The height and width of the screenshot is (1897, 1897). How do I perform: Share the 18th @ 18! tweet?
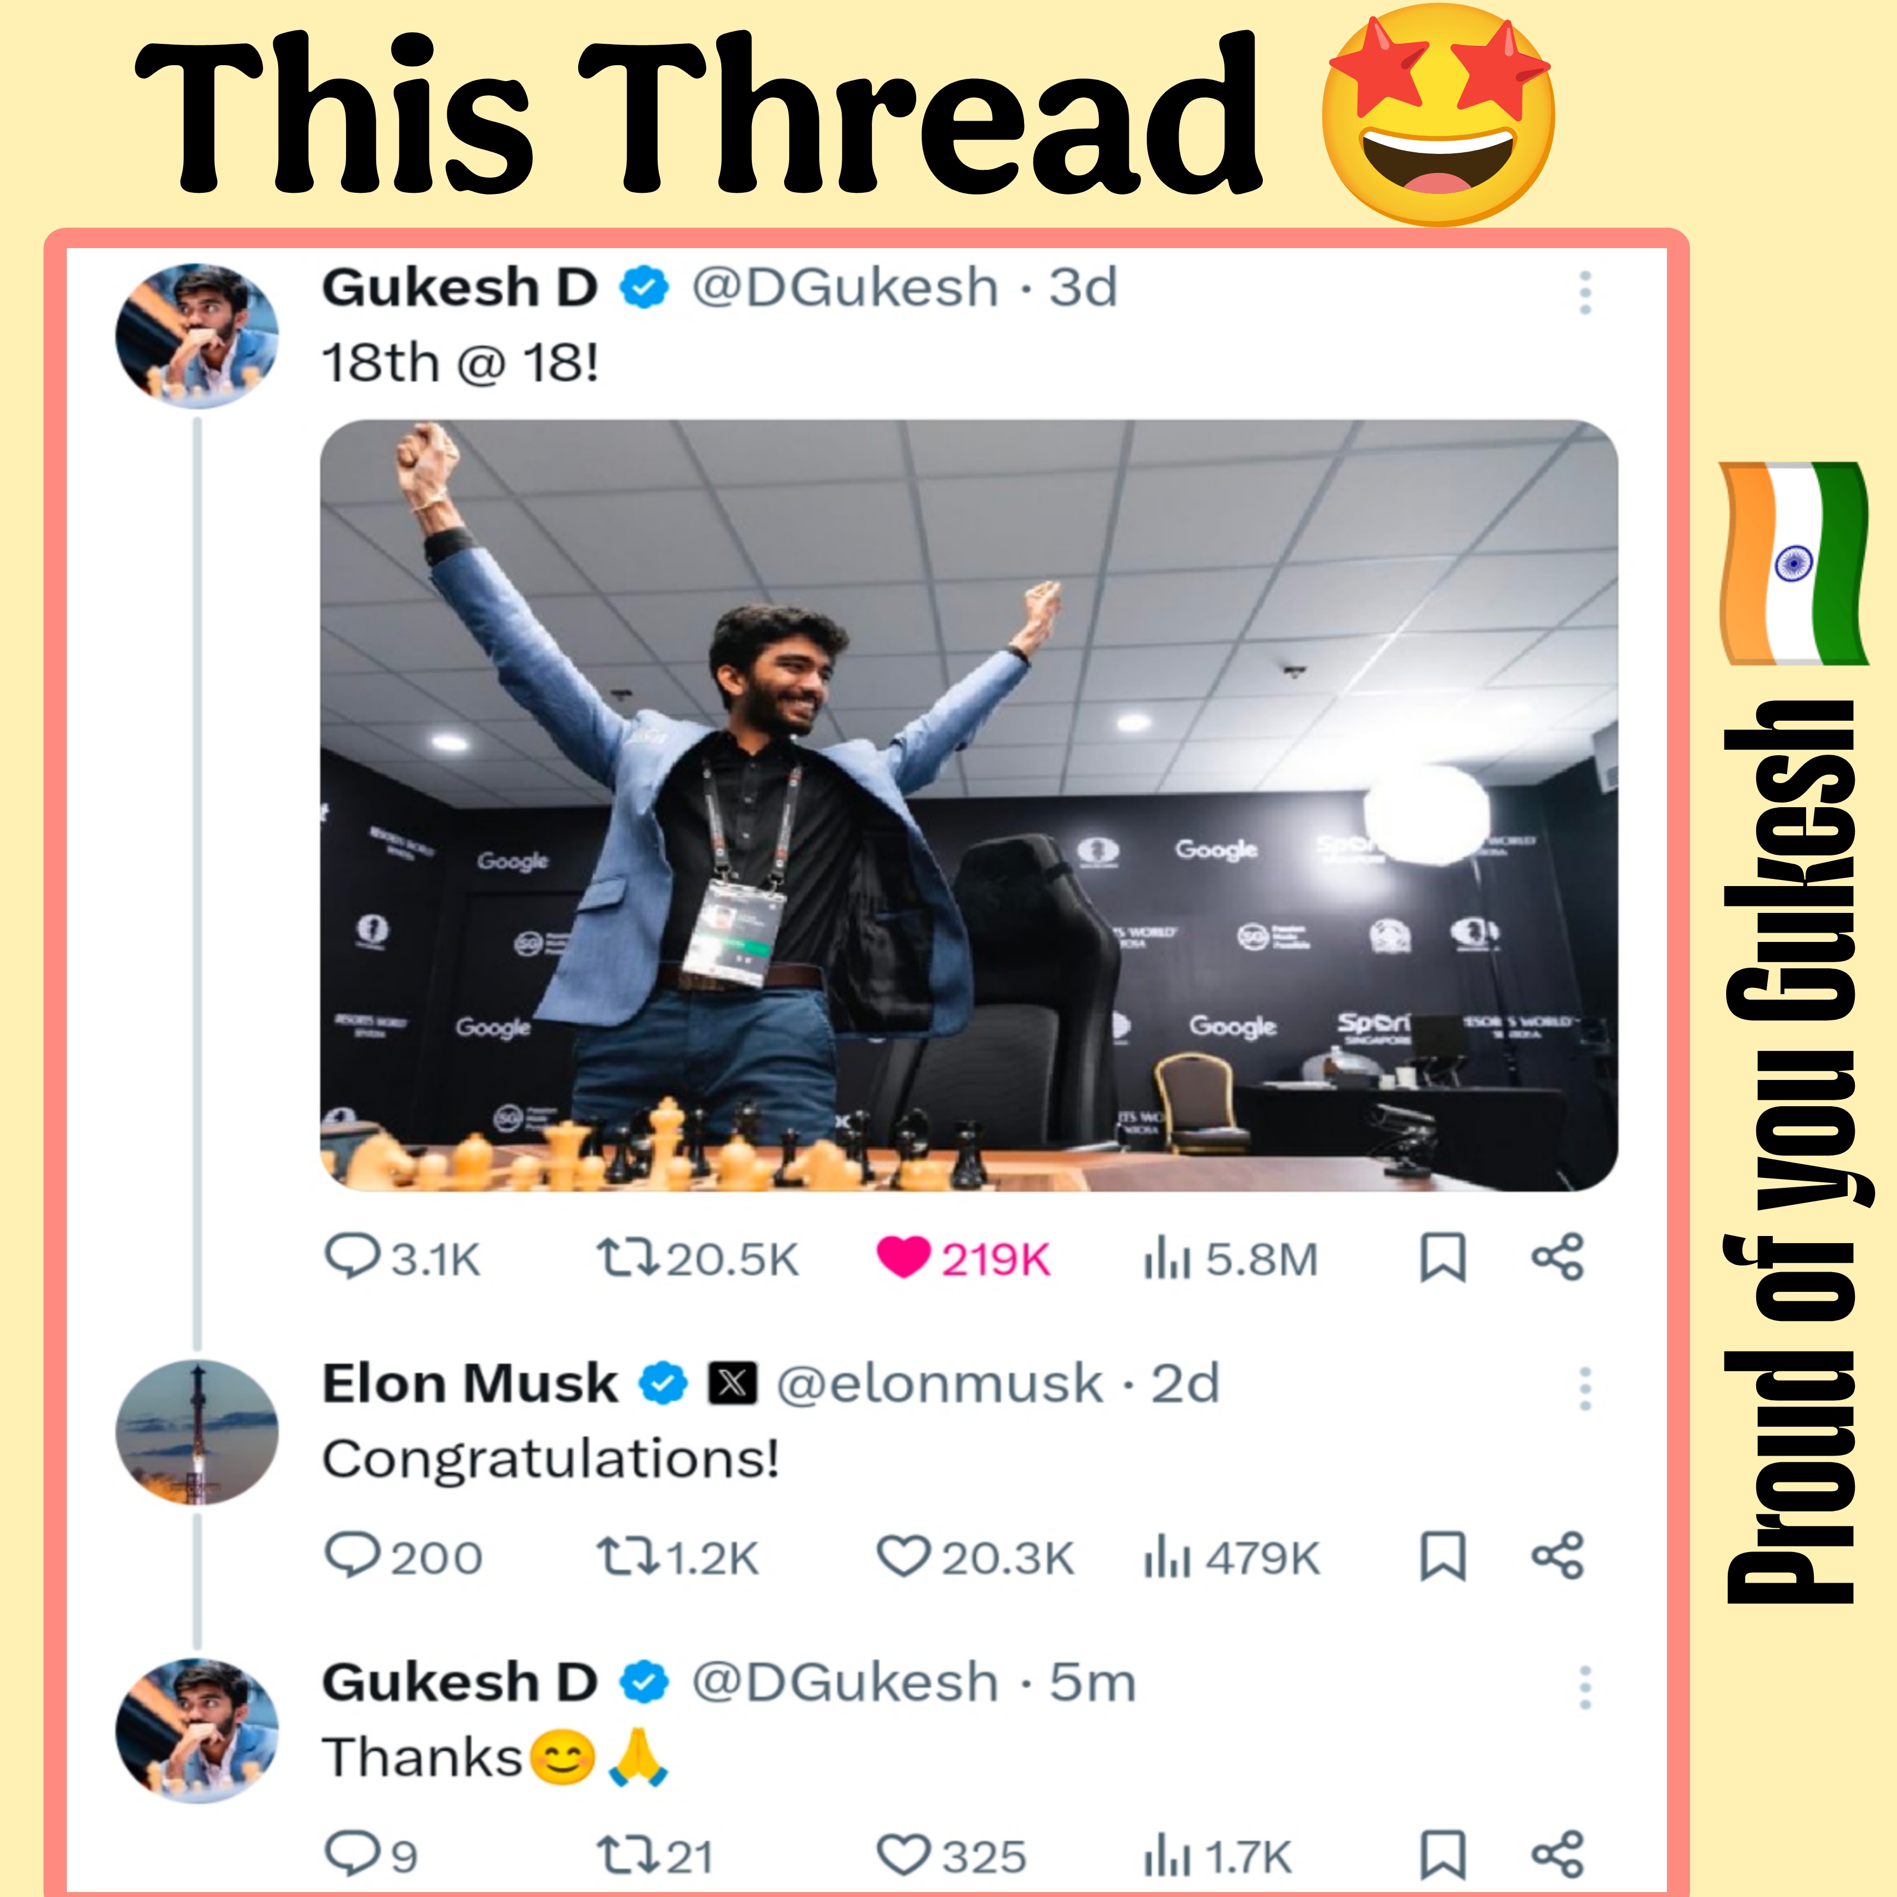point(1557,1257)
